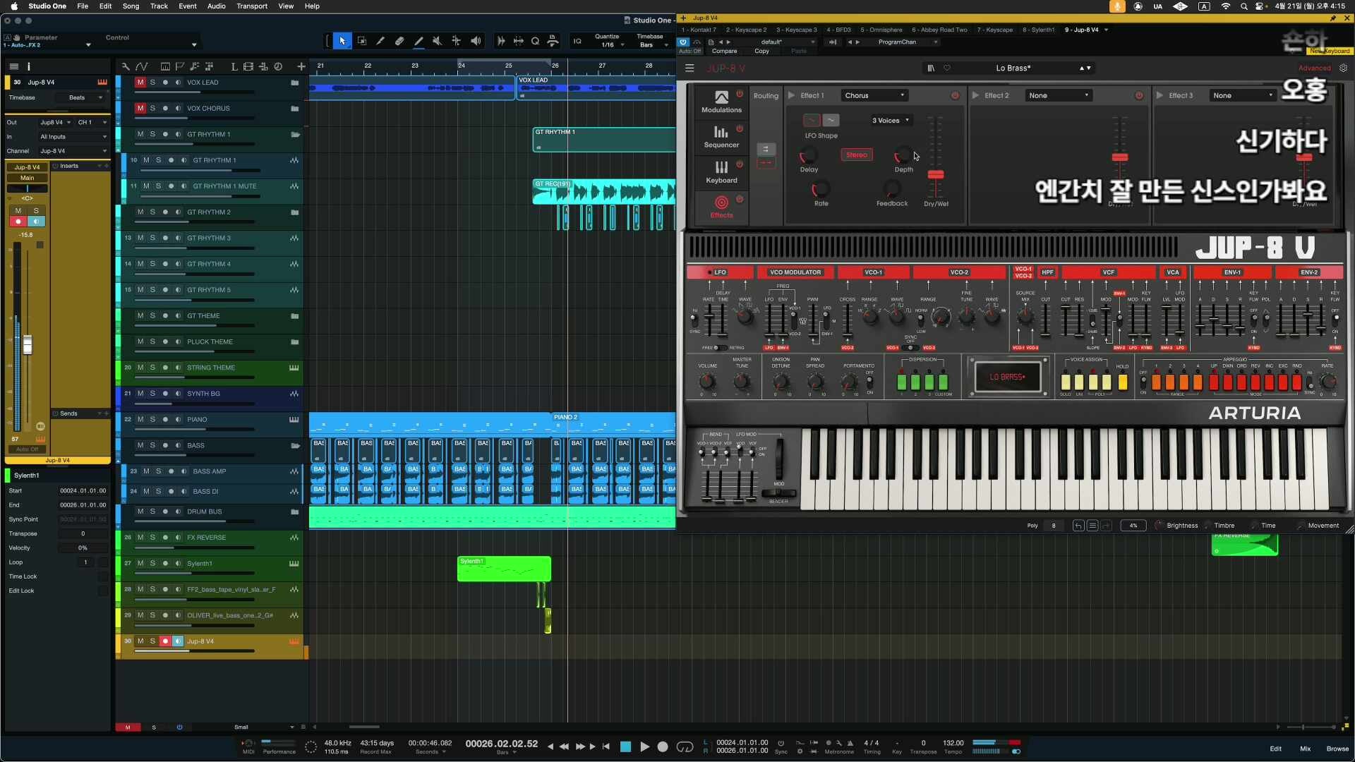Toggle monitor on the Sylenth1 track
Screen dimensions: 1355x762
point(179,564)
